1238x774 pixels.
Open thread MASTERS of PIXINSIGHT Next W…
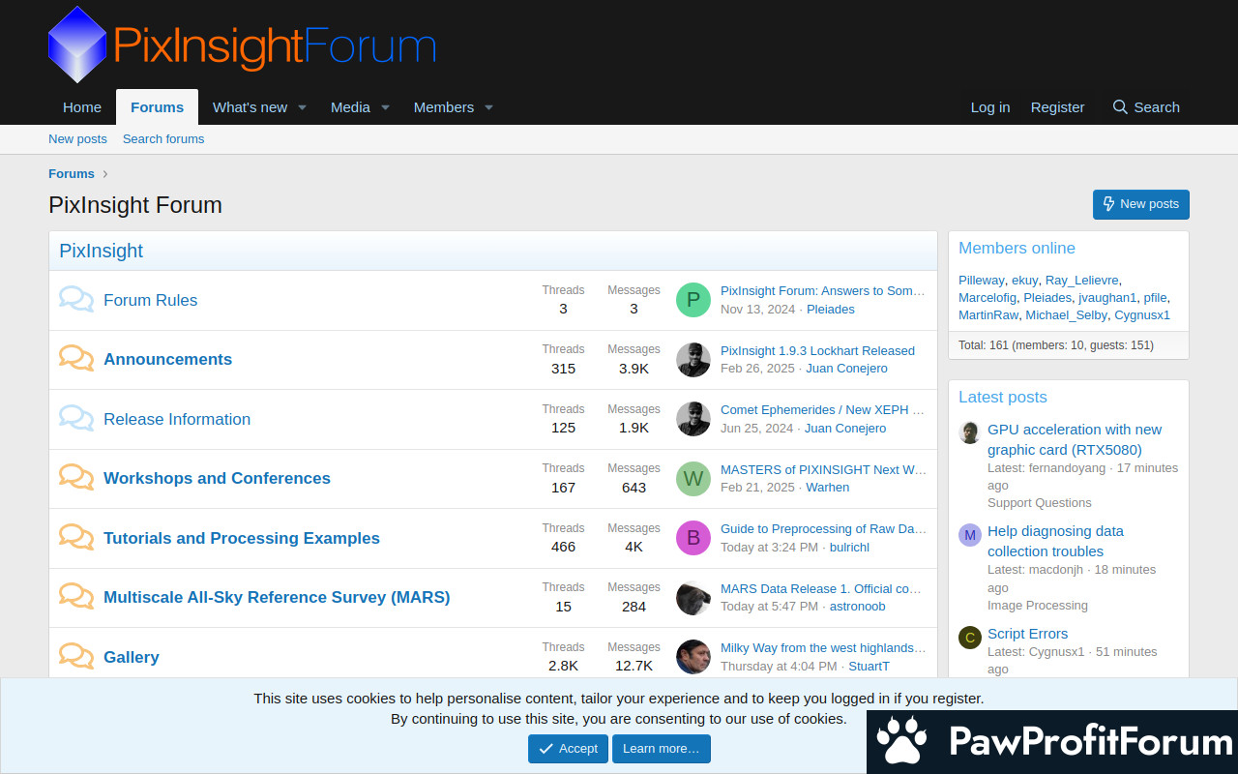[x=823, y=469]
